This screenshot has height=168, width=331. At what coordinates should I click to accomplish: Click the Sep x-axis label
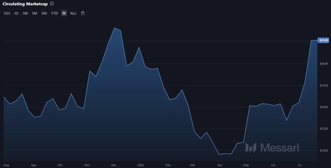(33, 165)
